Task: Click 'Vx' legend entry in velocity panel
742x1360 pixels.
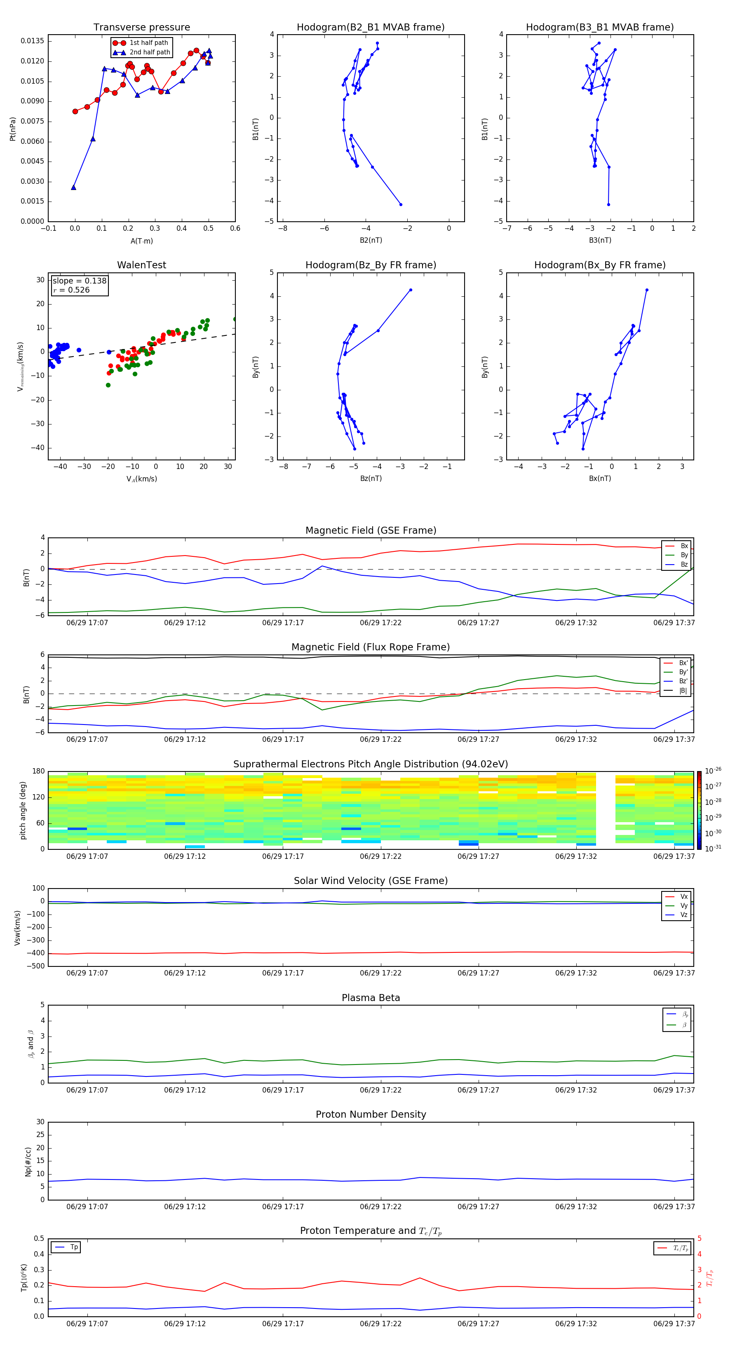Action: coord(676,896)
